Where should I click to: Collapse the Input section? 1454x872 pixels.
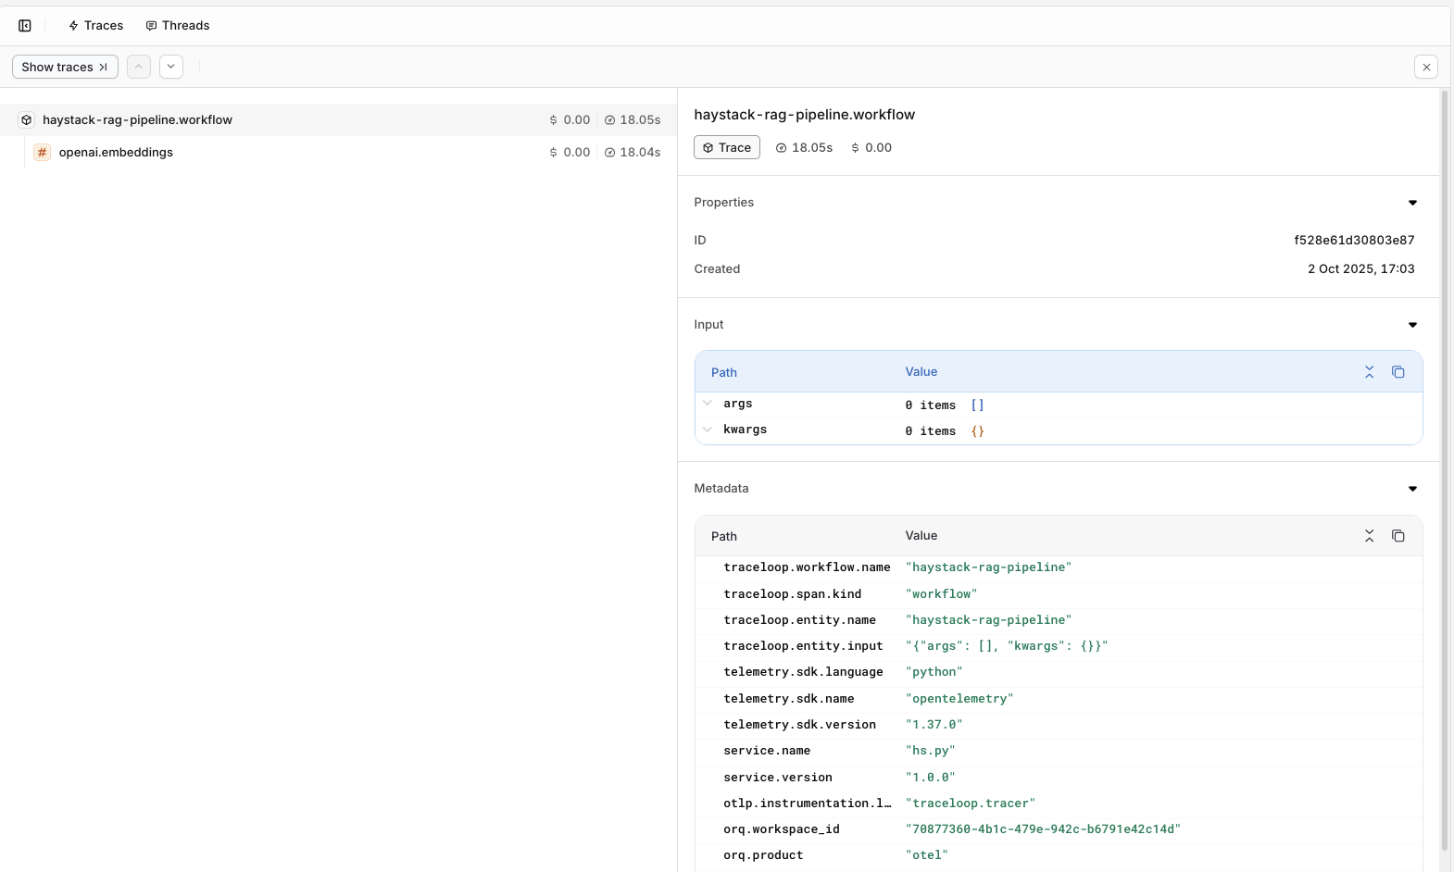point(1412,325)
